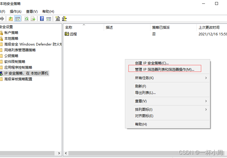Click the 帐户策略 folder icon

coord(1,33)
